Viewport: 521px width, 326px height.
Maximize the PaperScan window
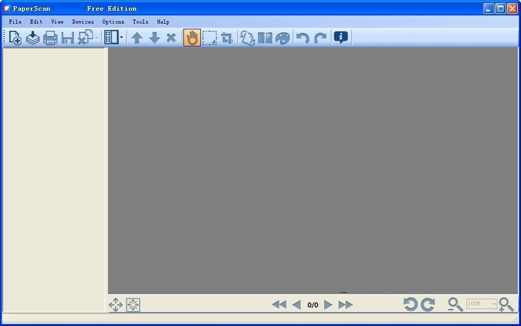500,9
